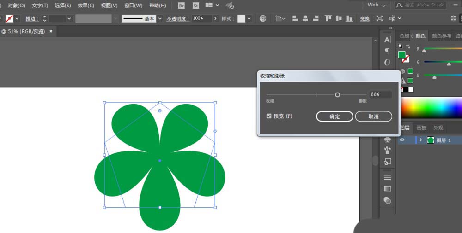Open the 样式 graphic style dropdown
The width and height of the screenshot is (462, 233).
pyautogui.click(x=249, y=19)
